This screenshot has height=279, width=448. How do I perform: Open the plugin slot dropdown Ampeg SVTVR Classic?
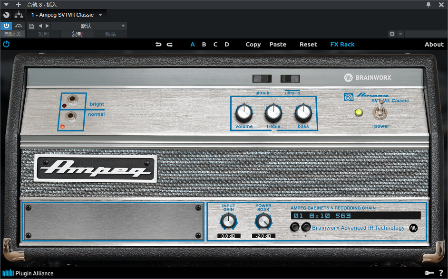click(x=67, y=15)
